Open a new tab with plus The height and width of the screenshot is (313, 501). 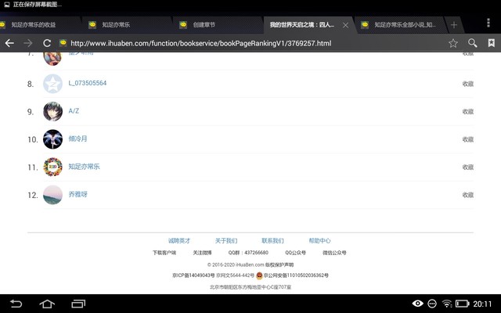(453, 25)
